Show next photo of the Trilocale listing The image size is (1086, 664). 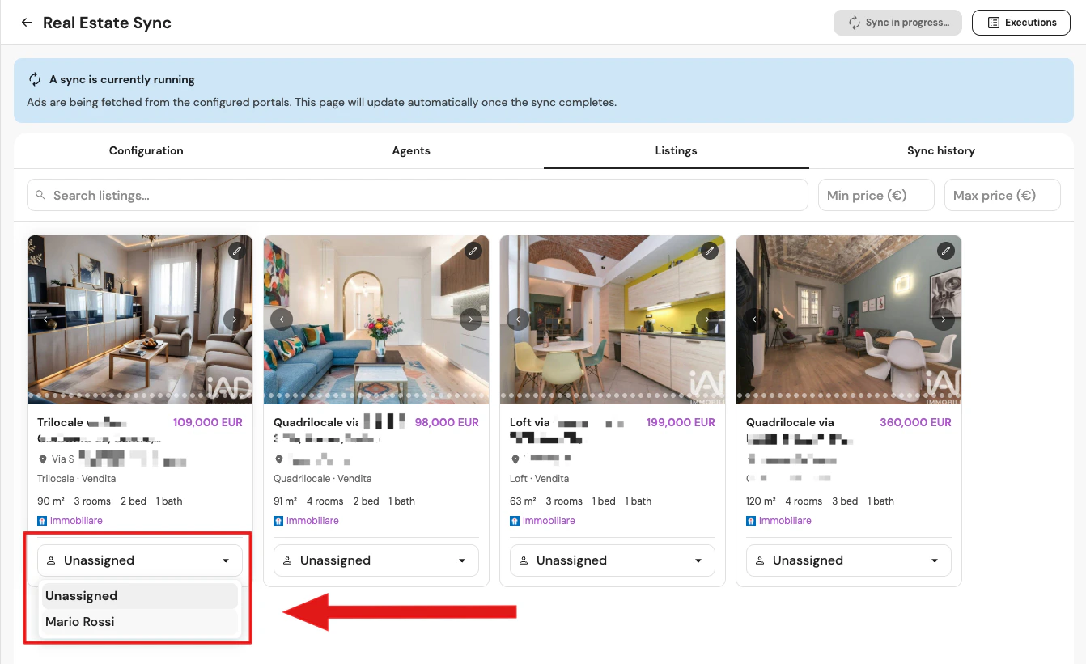(x=235, y=319)
